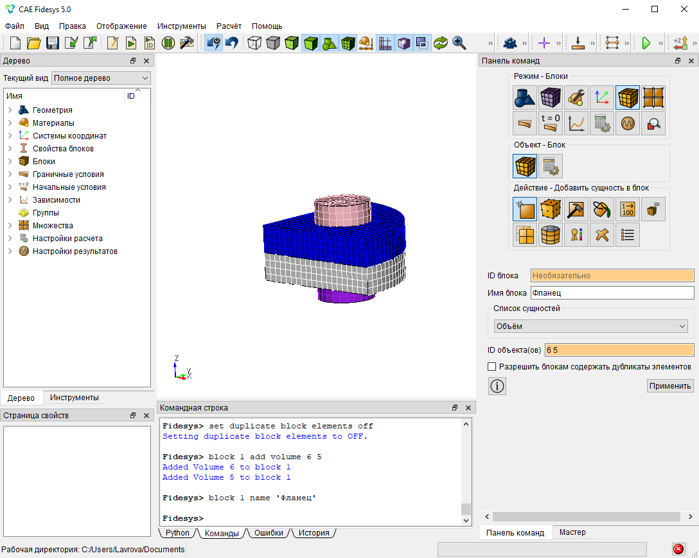This screenshot has width=699, height=558.
Task: Select the results sine wave mode icon
Action: point(628,123)
